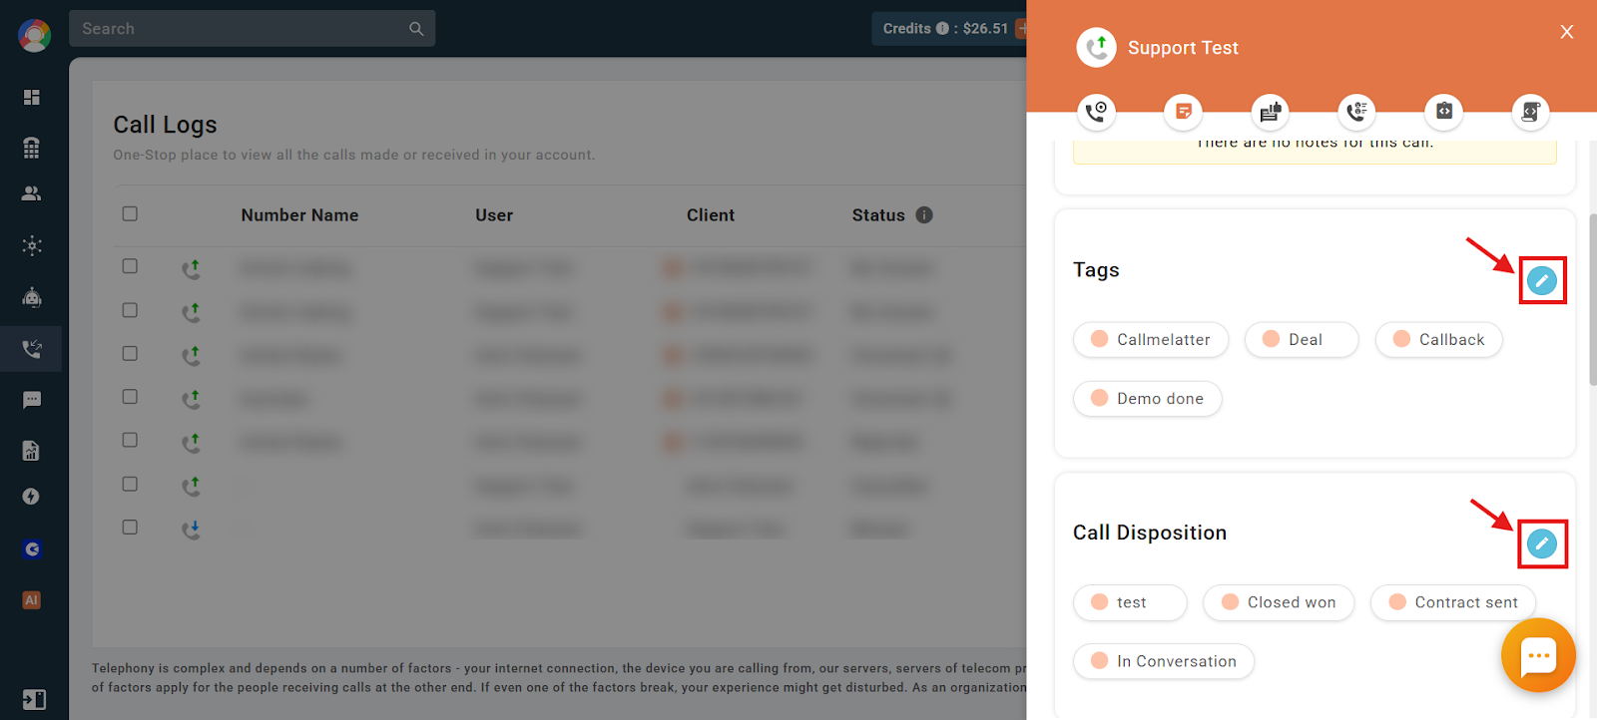Open the robot bot icon in sidebar
This screenshot has width=1597, height=720.
(32, 297)
